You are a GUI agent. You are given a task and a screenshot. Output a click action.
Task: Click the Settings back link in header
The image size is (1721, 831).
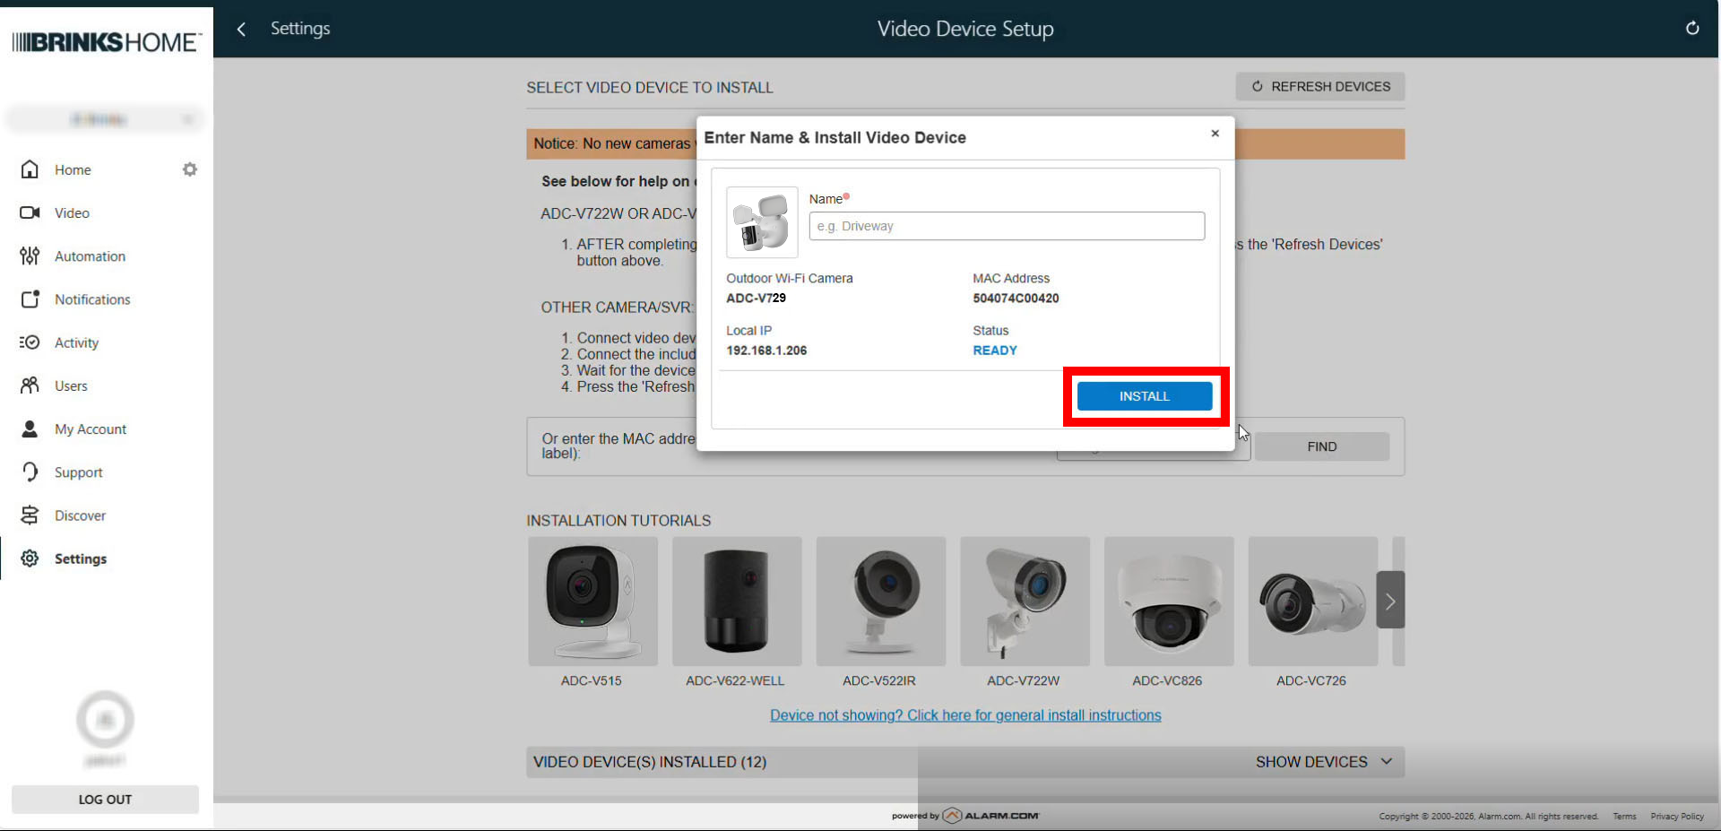click(300, 29)
